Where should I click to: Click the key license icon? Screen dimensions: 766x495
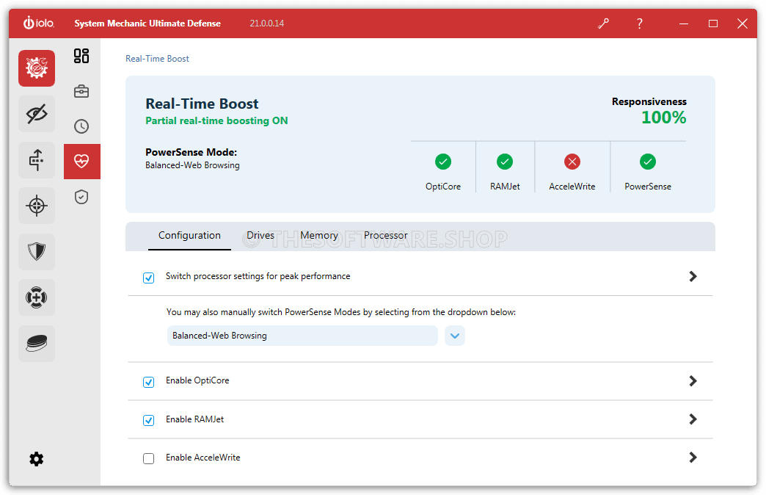(x=603, y=24)
